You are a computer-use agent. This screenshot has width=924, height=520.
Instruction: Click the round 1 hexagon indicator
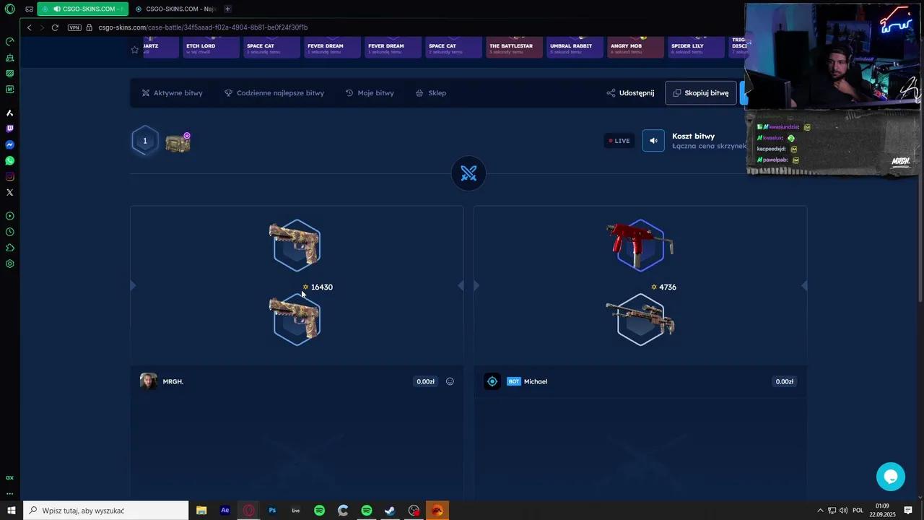click(145, 141)
